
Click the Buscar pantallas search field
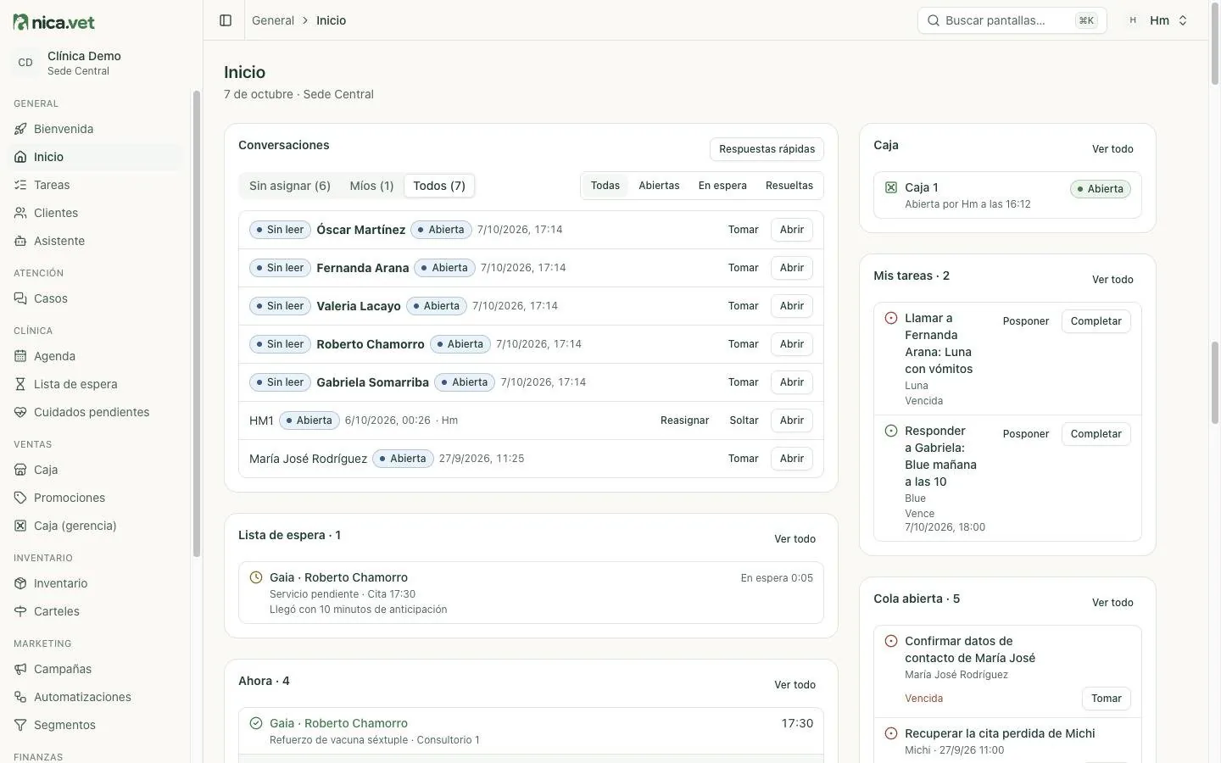coord(1012,20)
